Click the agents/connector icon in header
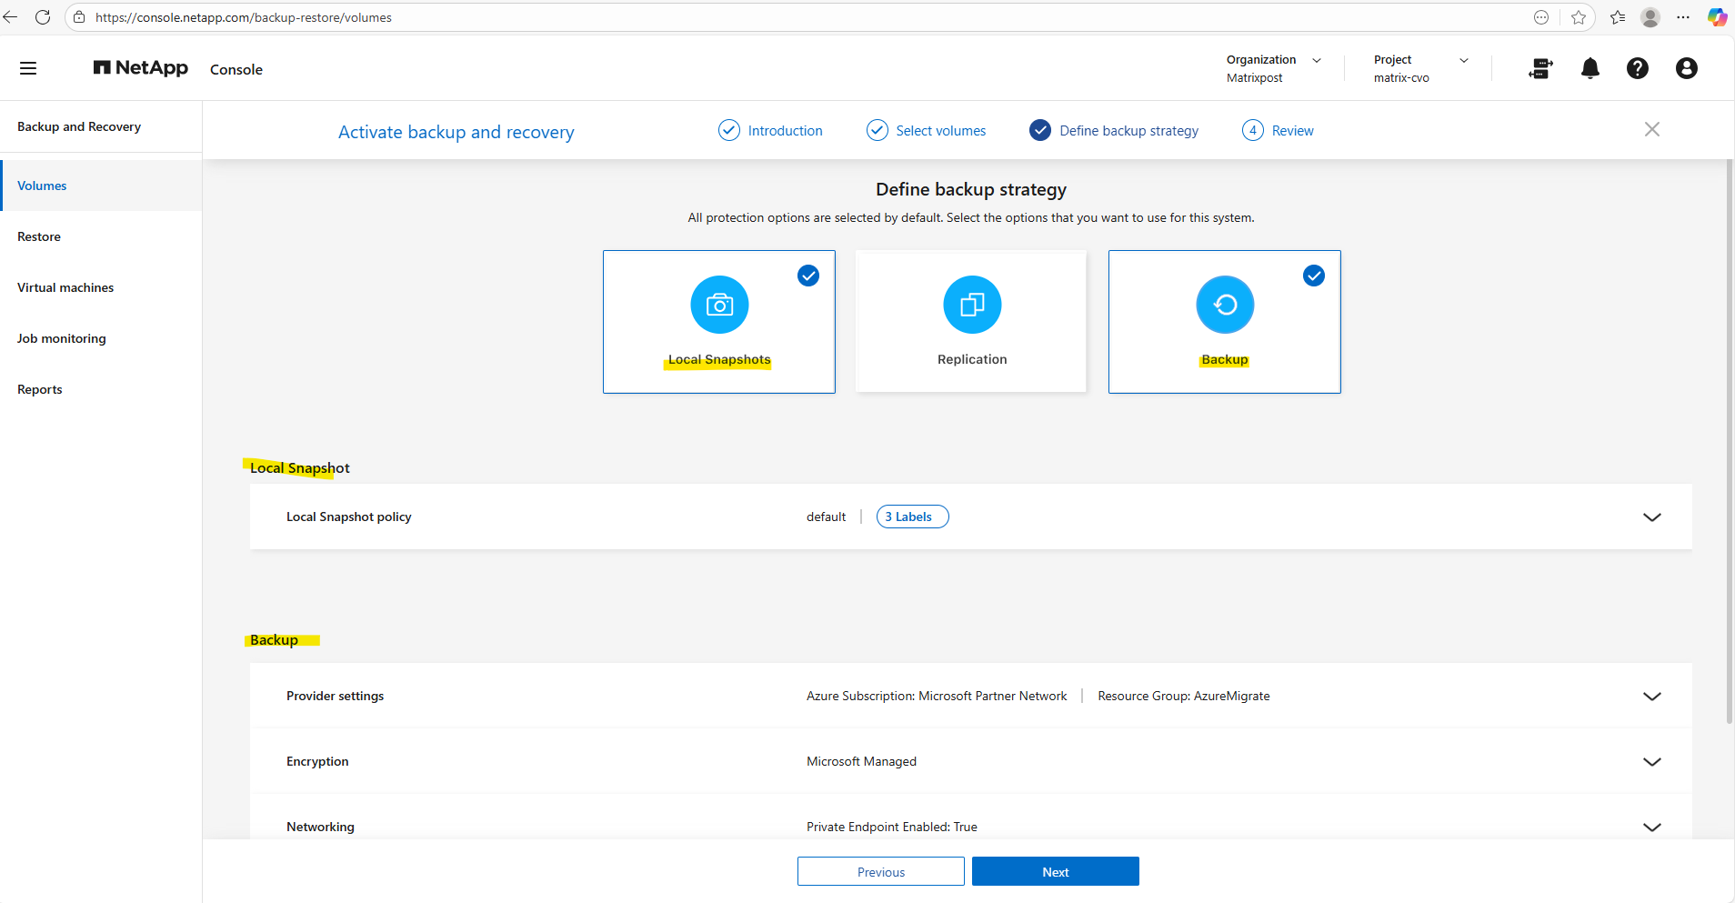 (x=1540, y=68)
